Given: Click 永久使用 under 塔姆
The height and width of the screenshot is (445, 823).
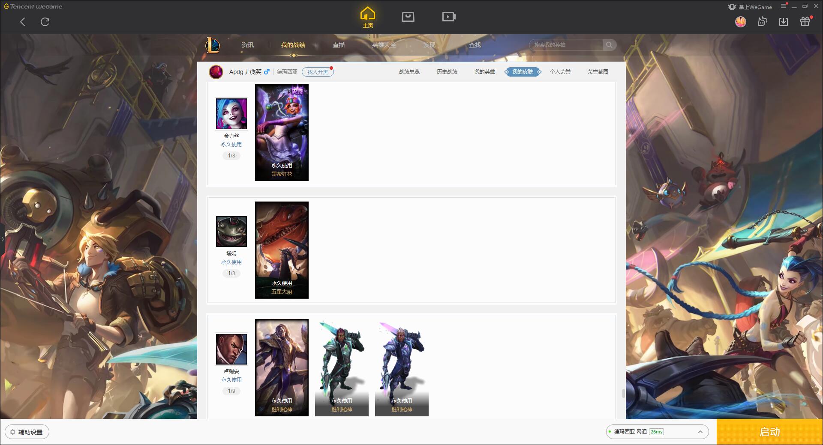Looking at the screenshot, I should (231, 262).
